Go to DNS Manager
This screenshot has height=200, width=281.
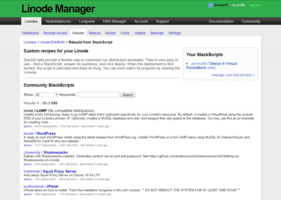point(114,21)
